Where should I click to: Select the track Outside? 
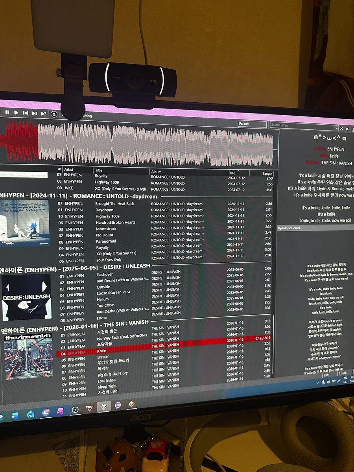point(103,287)
